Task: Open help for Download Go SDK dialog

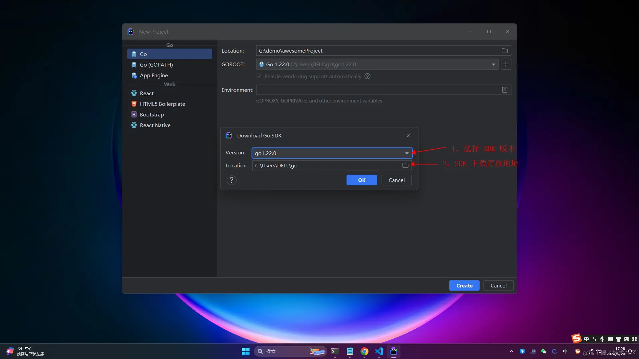Action: [232, 180]
